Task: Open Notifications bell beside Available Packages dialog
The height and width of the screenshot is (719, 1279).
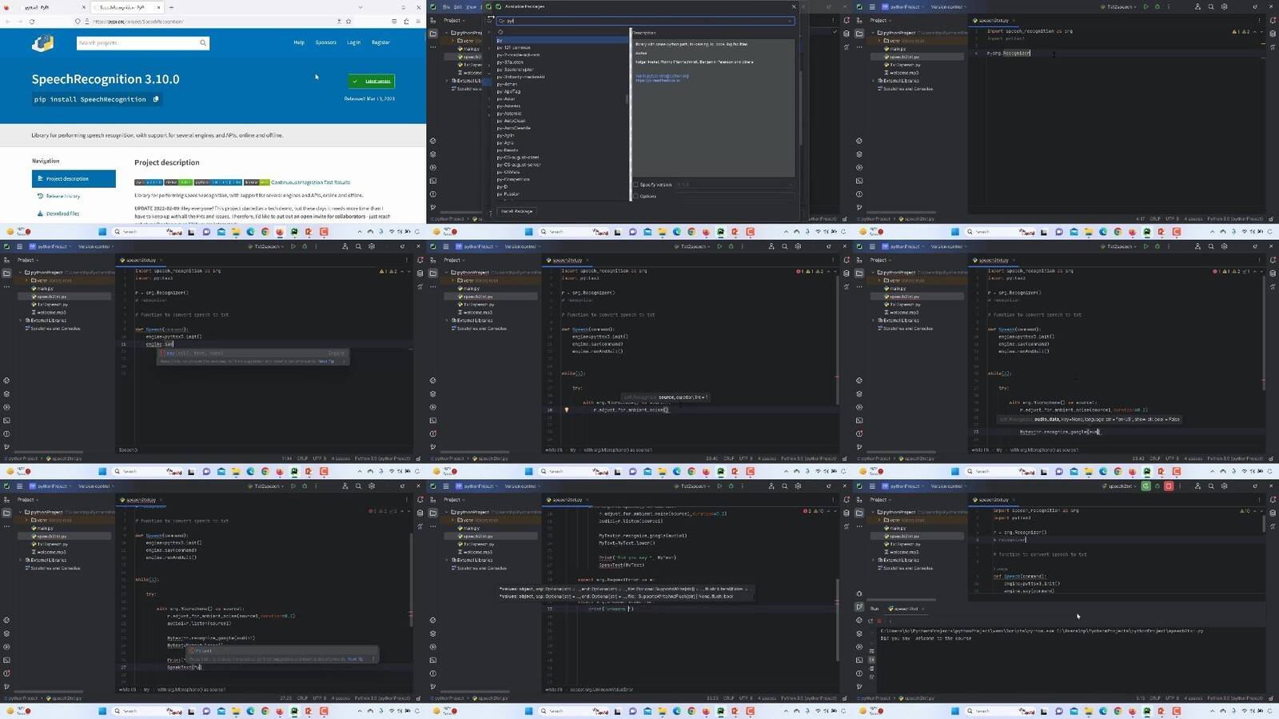Action: [x=847, y=21]
